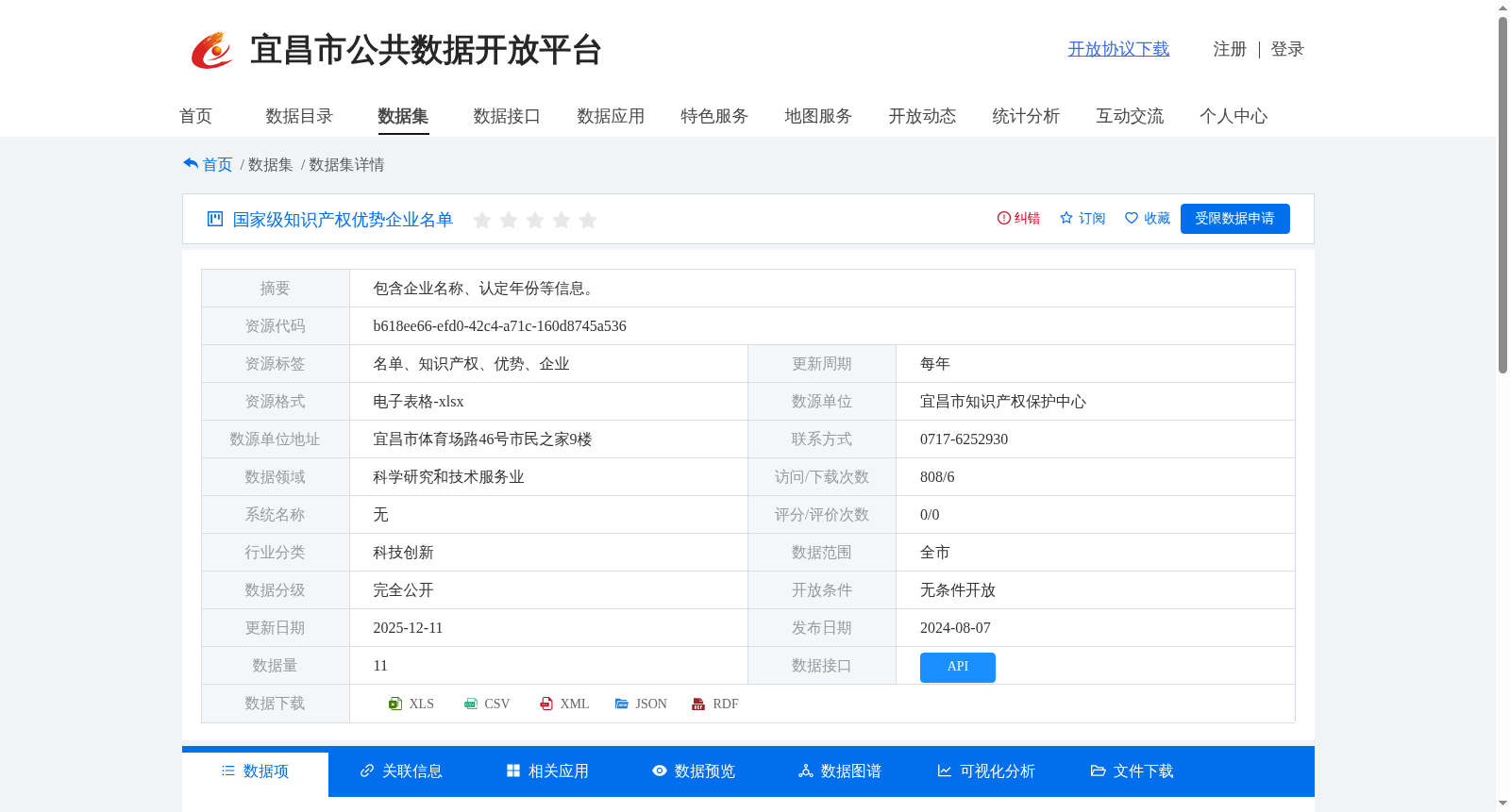
Task: Click the update date 2025-12-11
Action: pyautogui.click(x=408, y=628)
